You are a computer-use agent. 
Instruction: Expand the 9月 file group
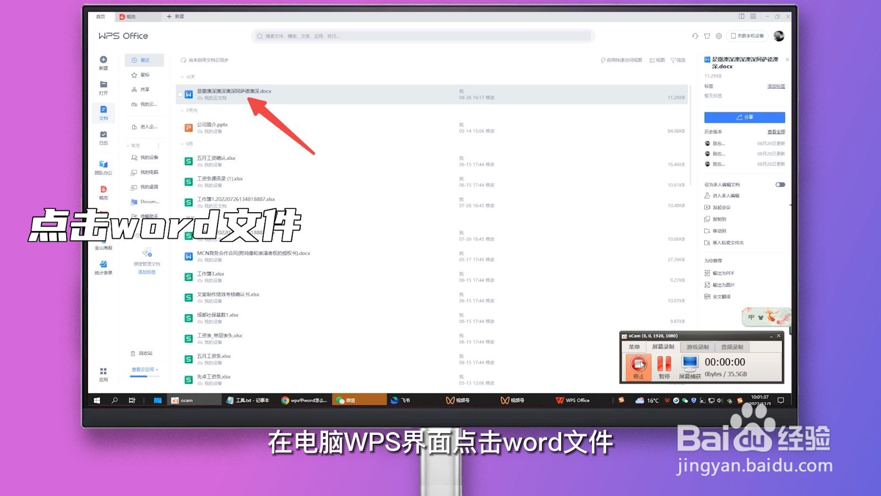[183, 144]
